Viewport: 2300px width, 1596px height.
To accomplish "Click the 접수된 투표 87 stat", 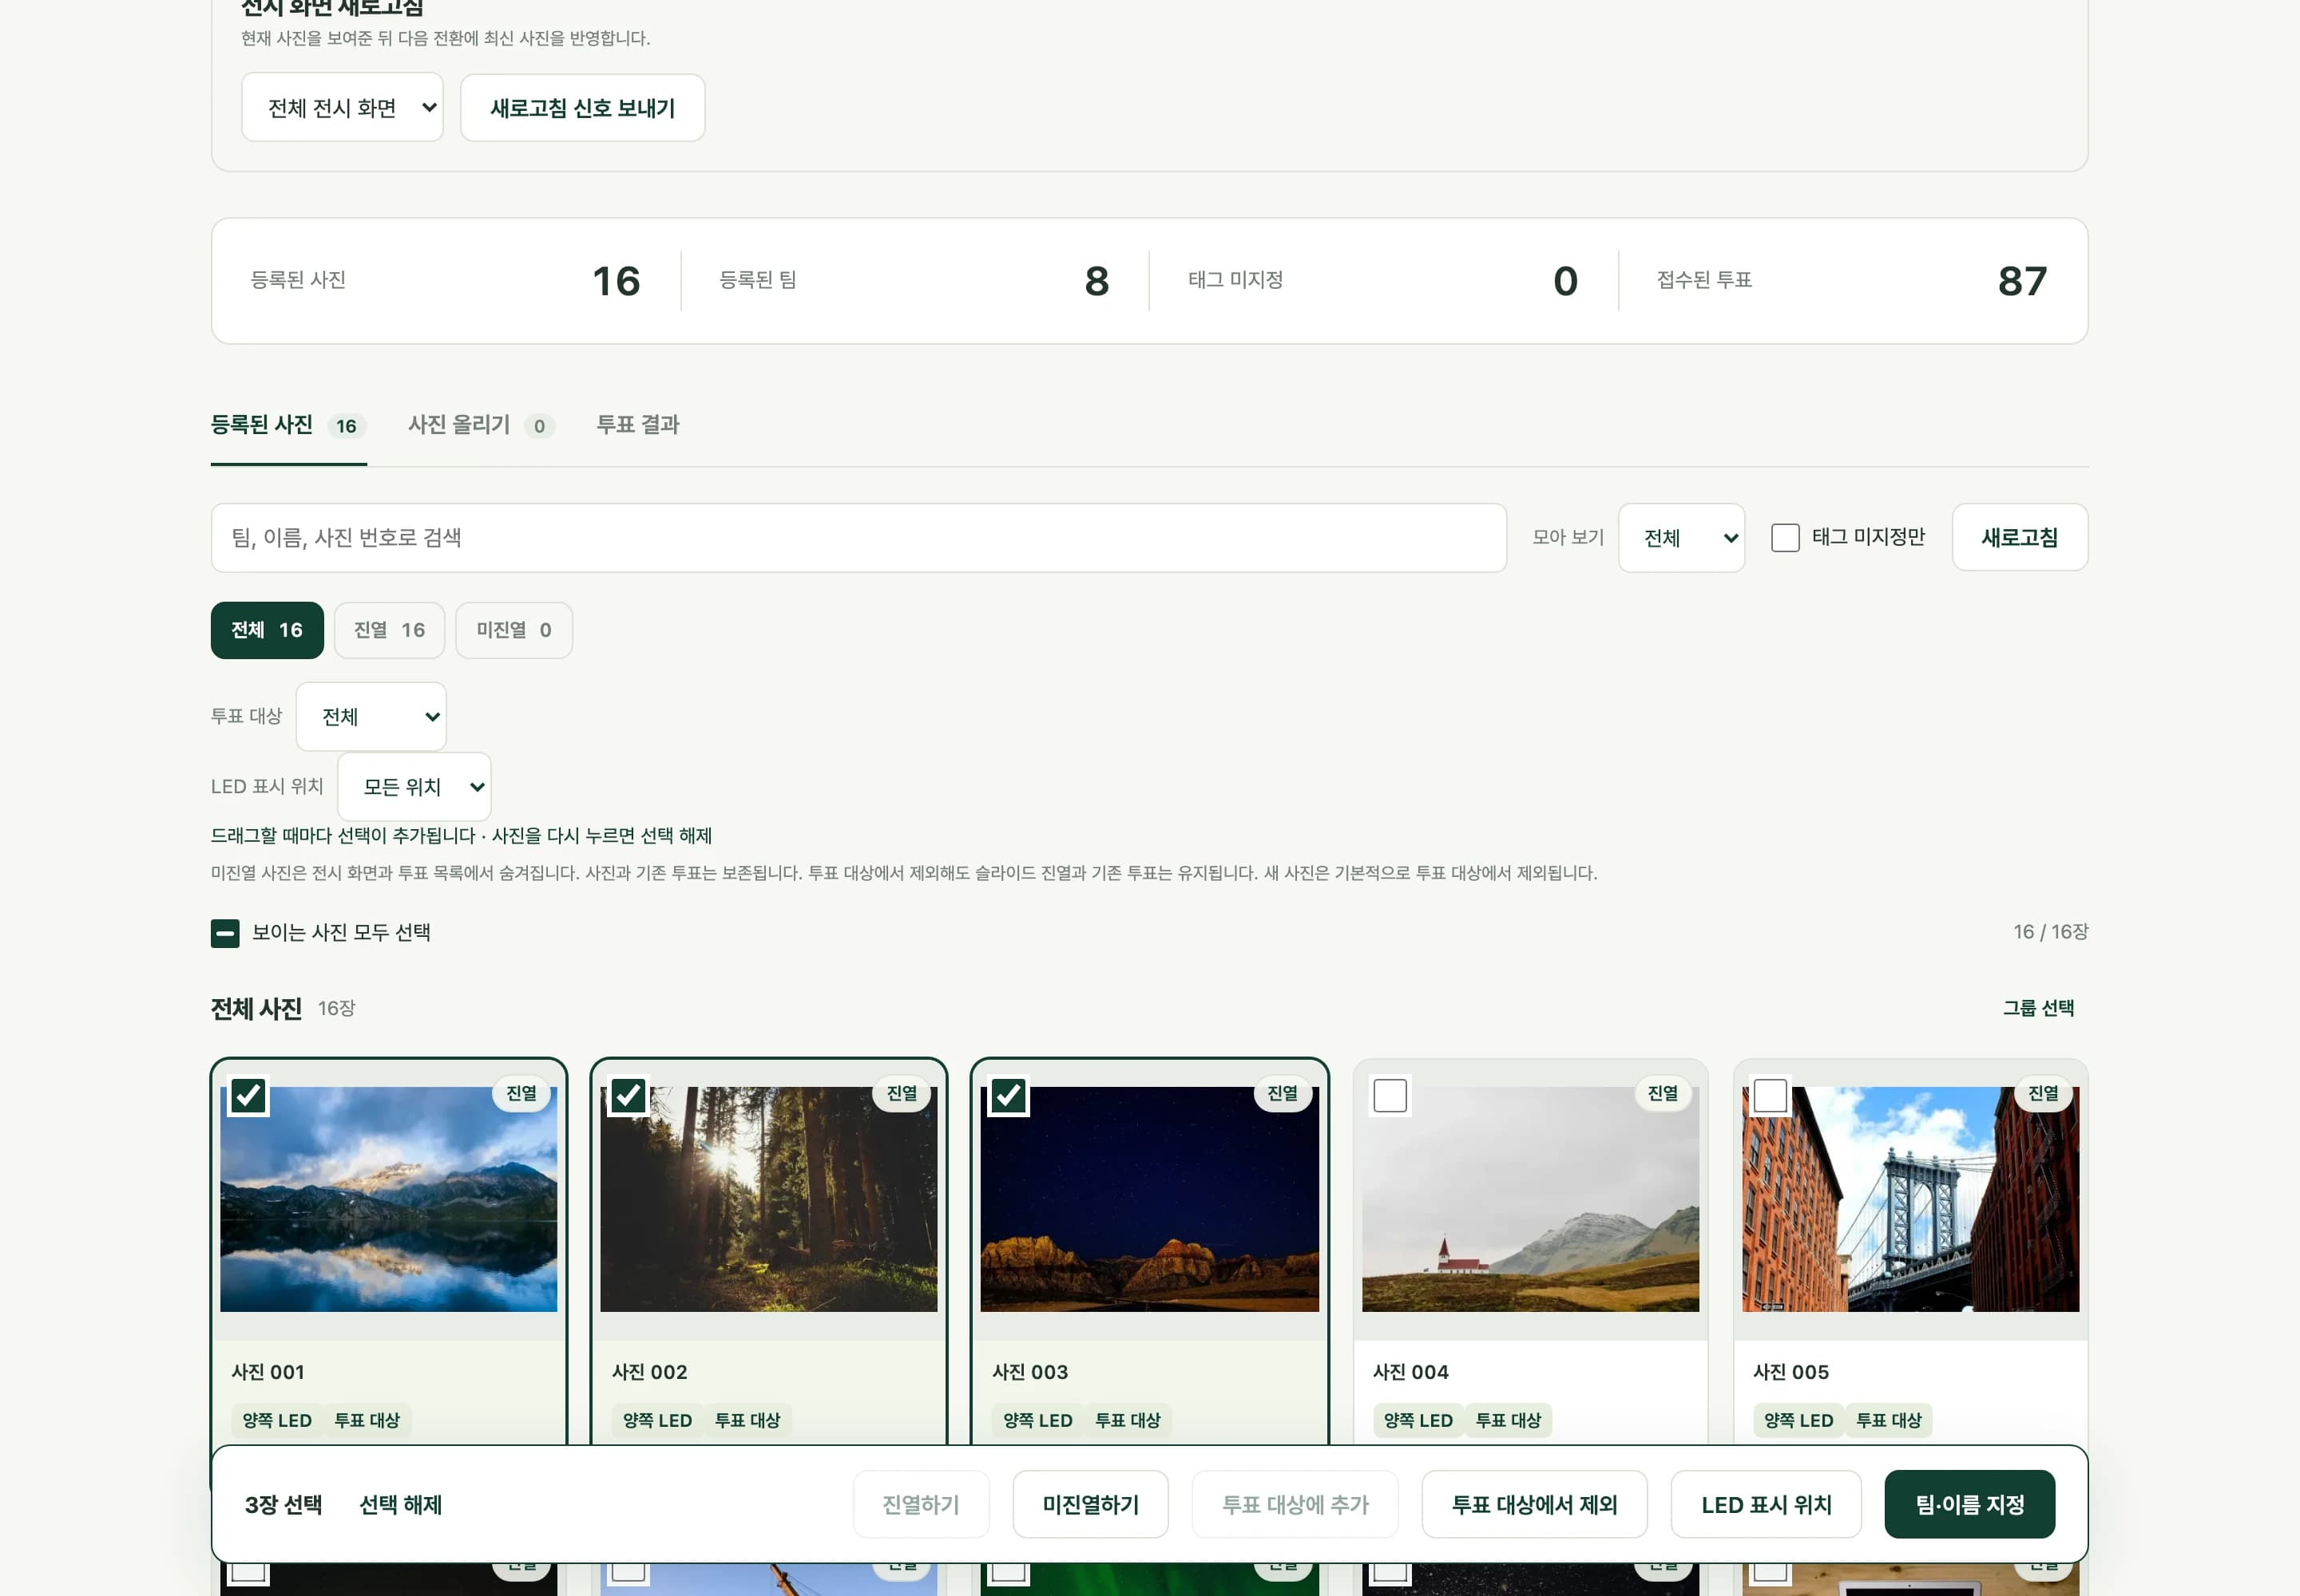I will [x=1853, y=281].
